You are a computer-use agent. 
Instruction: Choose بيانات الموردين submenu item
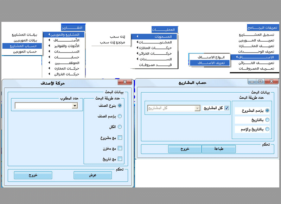22,41
